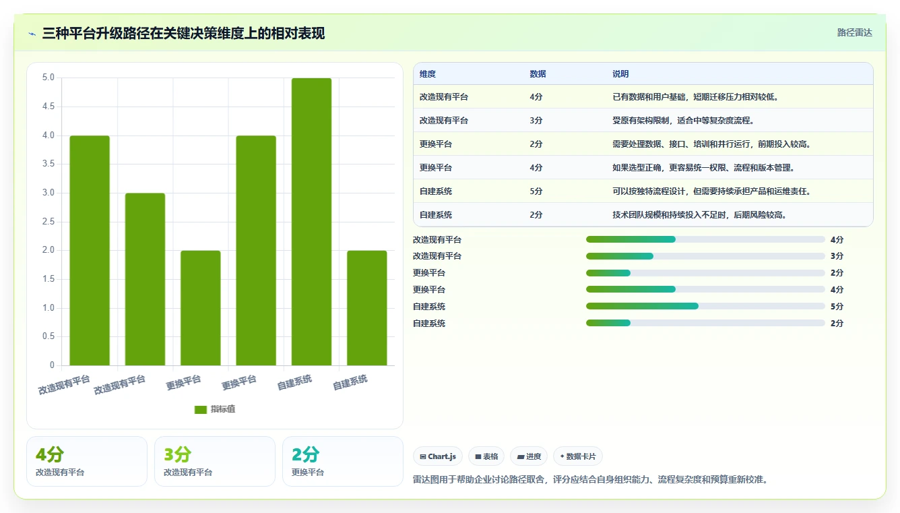The image size is (900, 513).
Task: Click the 自建系统 chart bar at value 2.0
Action: 366,308
